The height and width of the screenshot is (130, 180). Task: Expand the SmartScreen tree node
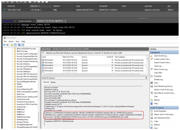click(12, 107)
